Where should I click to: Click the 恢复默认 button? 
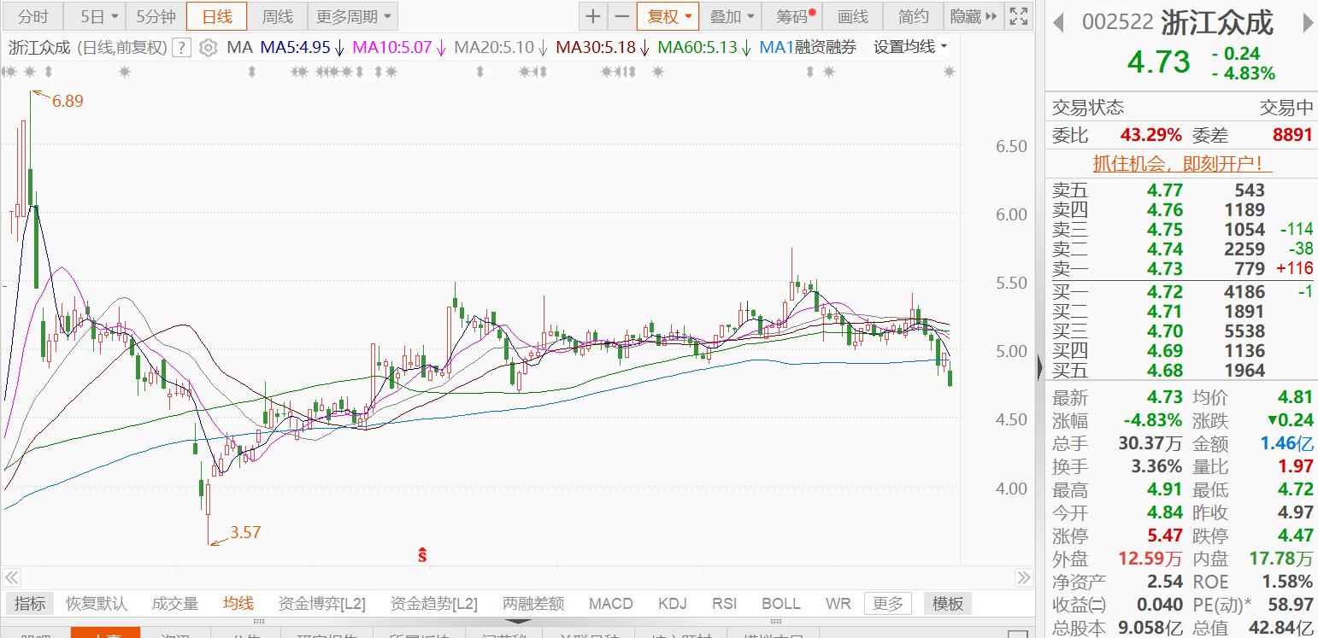(x=97, y=604)
